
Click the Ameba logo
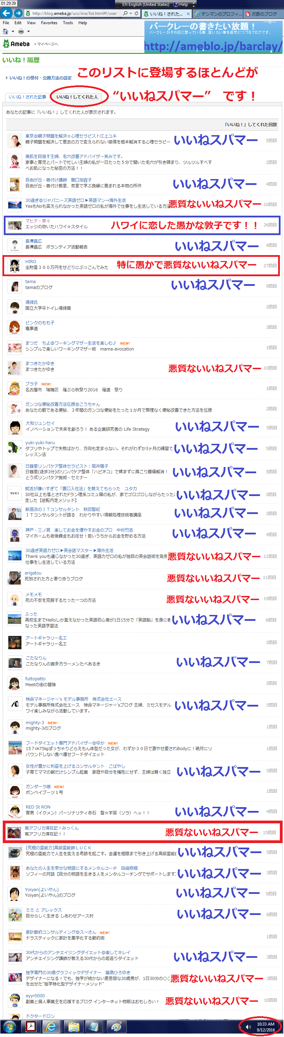tap(17, 44)
